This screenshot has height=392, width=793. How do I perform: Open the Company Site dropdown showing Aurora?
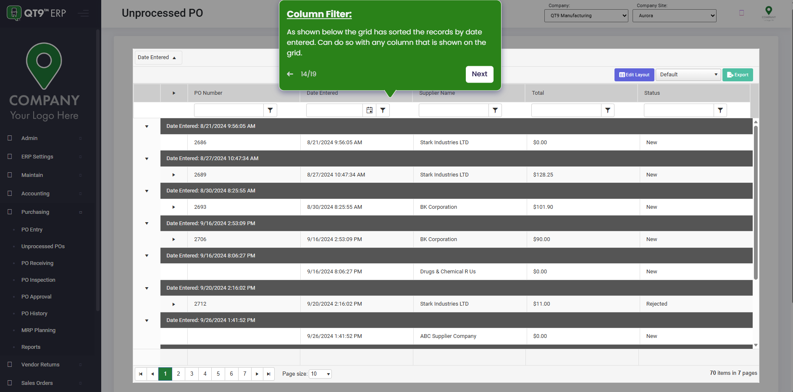[674, 16]
